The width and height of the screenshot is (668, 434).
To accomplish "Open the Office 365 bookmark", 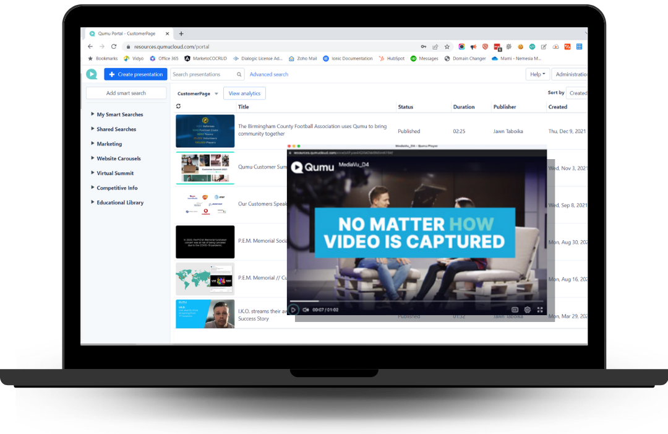I will [x=164, y=58].
